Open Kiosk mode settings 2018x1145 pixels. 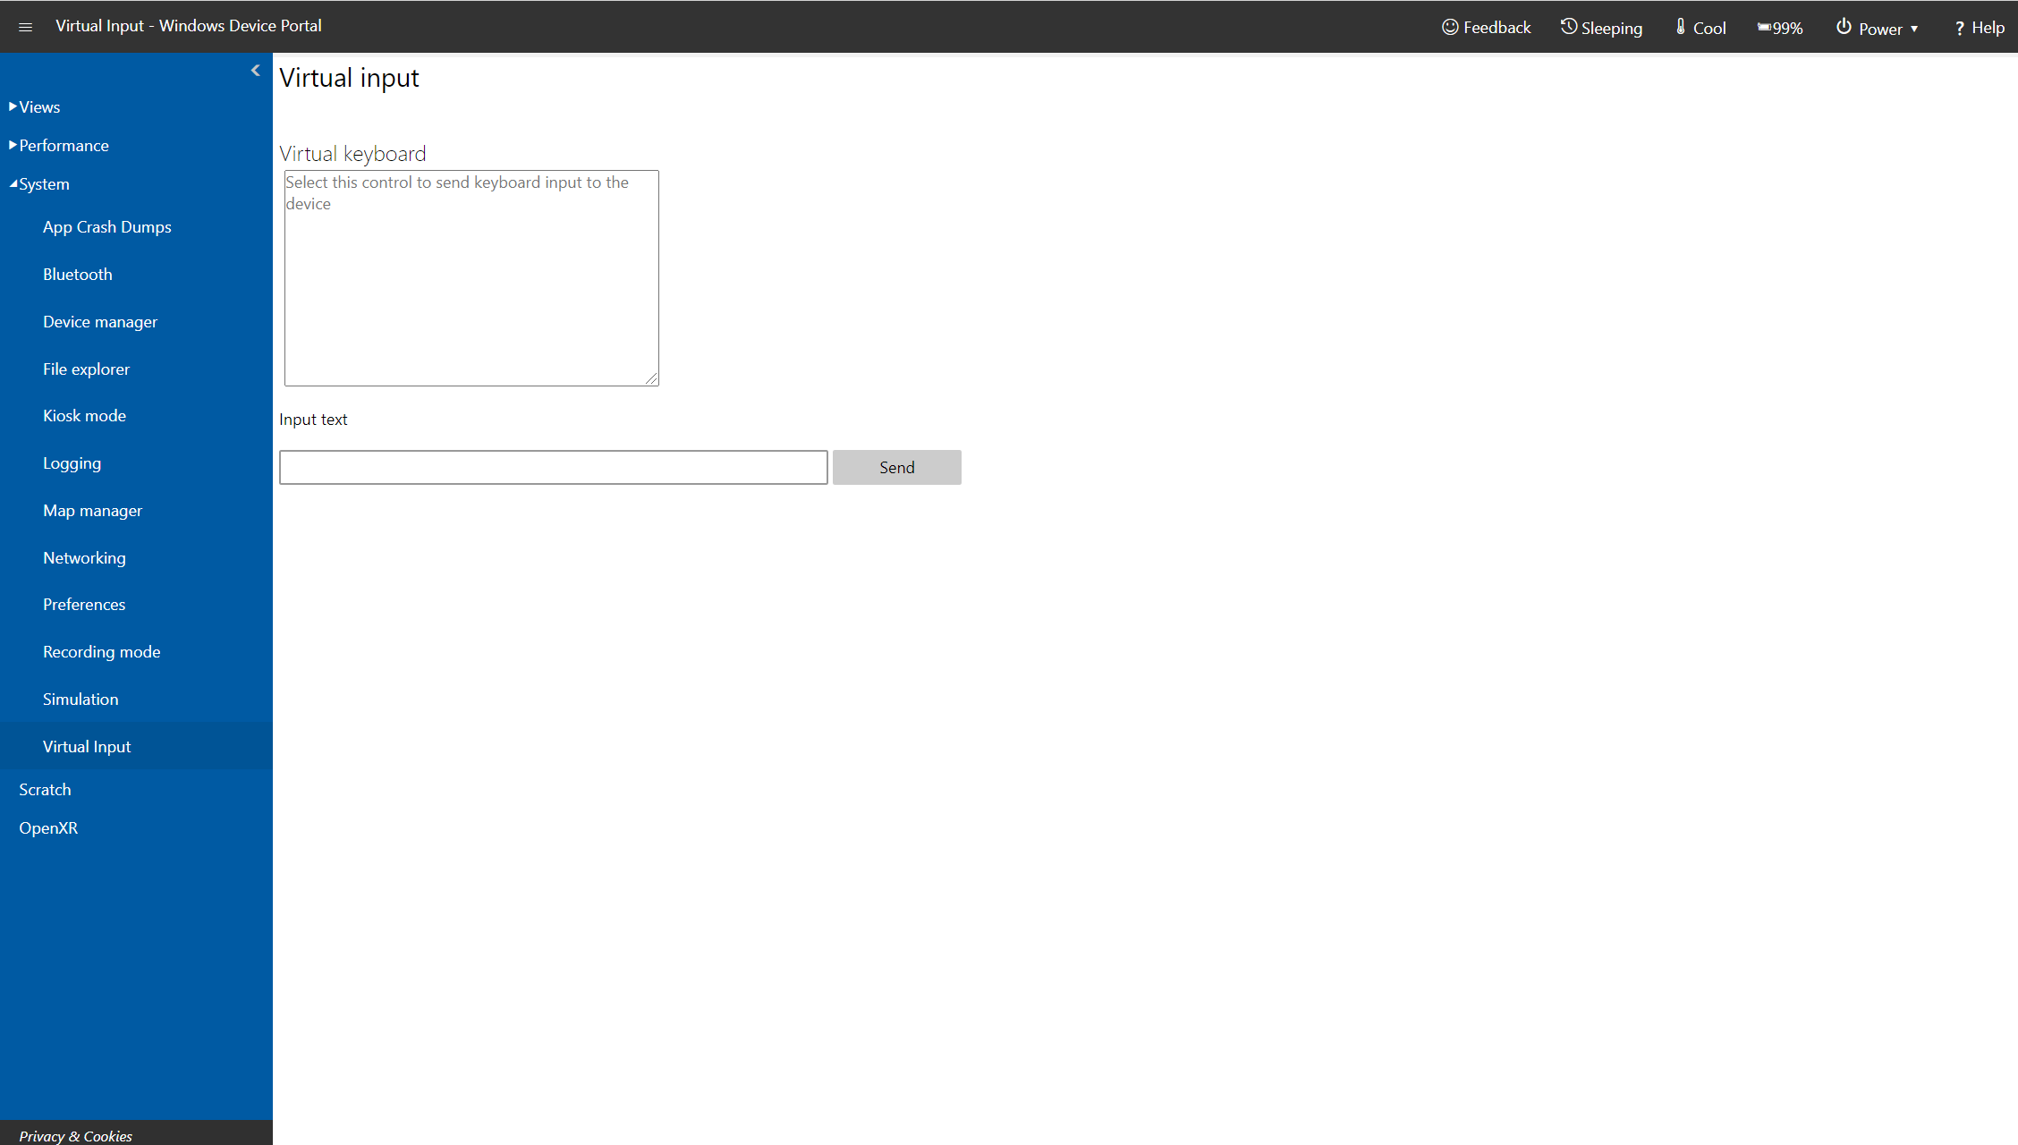tap(85, 416)
